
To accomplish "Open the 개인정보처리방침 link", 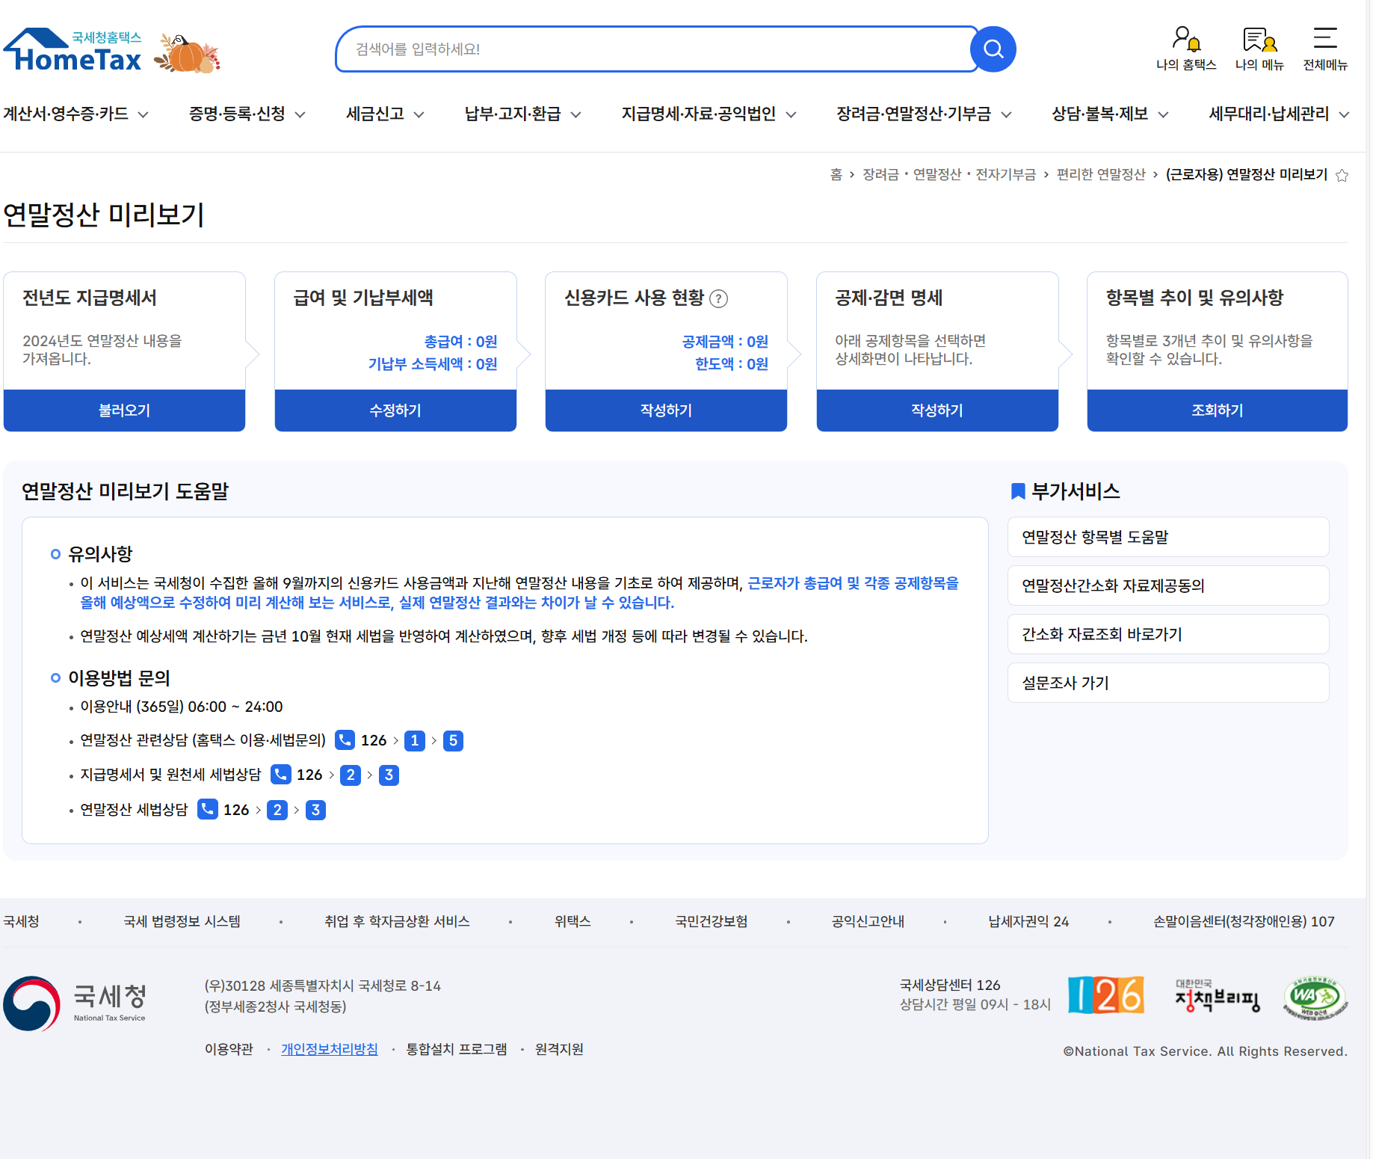I will (x=329, y=1049).
